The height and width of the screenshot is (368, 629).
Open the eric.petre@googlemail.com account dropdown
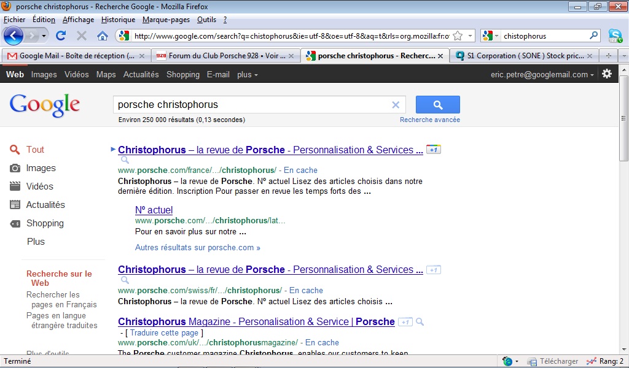tap(542, 74)
